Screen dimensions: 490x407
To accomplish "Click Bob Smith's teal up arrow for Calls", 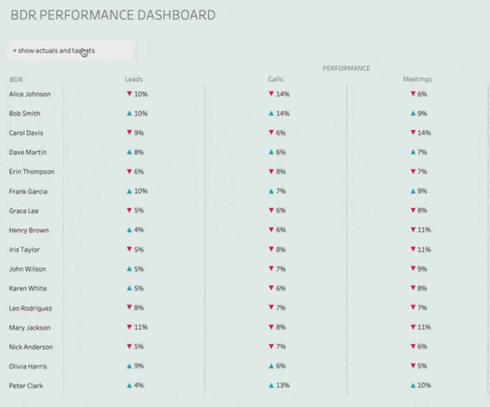I will click(271, 113).
